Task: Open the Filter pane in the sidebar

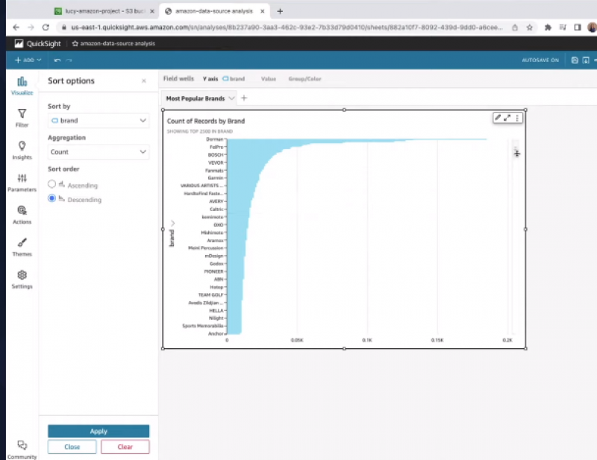Action: click(22, 117)
